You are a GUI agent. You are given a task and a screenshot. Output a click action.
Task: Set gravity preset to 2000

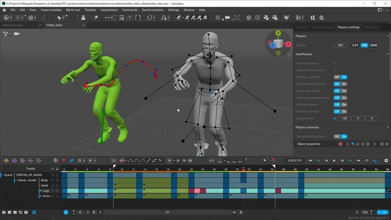[x=374, y=45]
